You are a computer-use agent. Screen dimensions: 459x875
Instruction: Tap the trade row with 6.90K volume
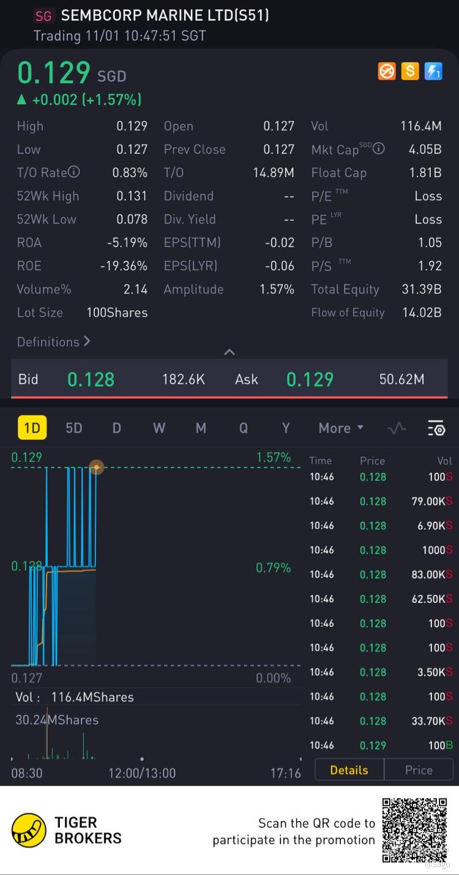pyautogui.click(x=381, y=526)
